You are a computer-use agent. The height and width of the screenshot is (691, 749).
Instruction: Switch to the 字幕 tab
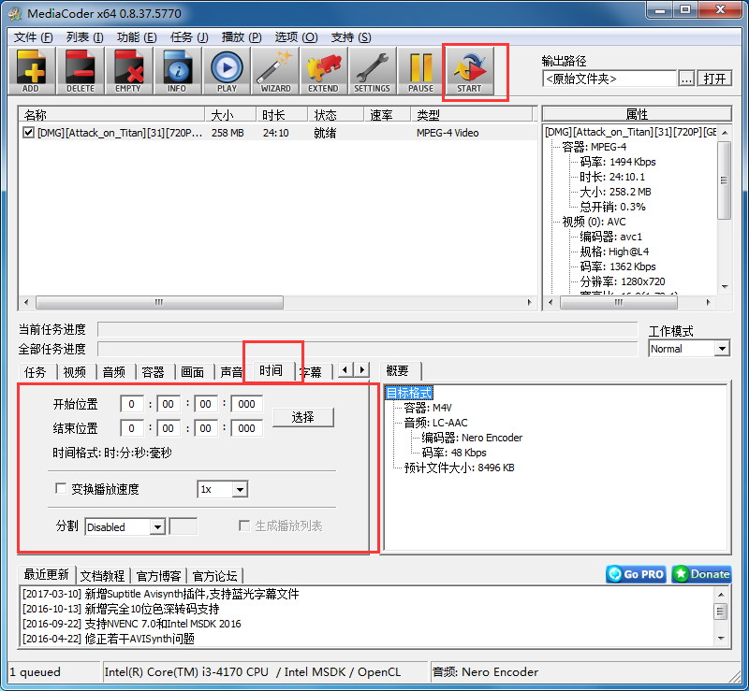click(312, 370)
